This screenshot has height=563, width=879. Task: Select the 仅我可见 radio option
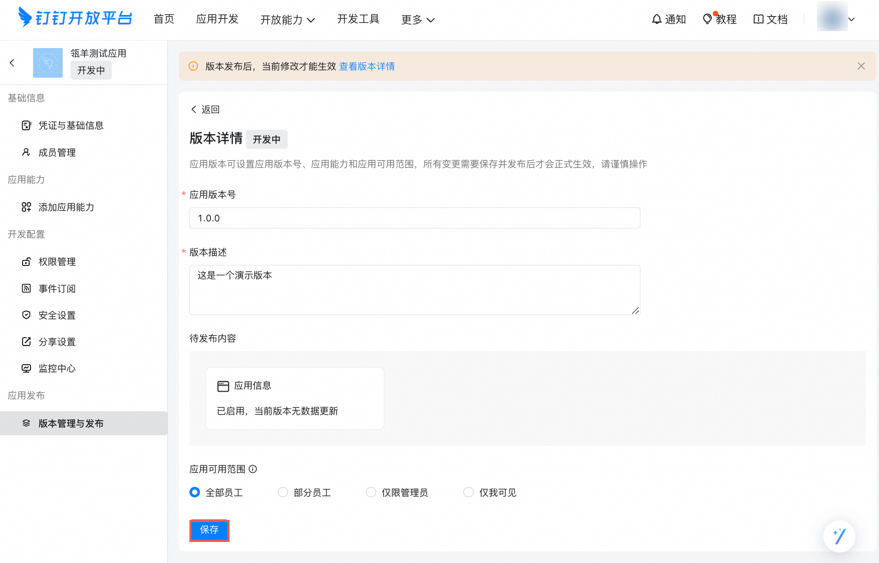468,492
